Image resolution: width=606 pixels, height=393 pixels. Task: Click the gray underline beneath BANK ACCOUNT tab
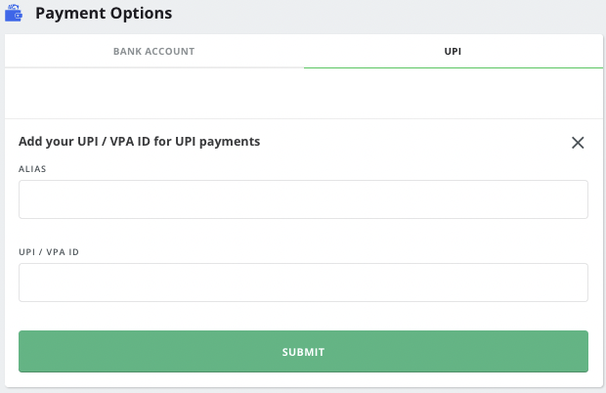(x=154, y=68)
